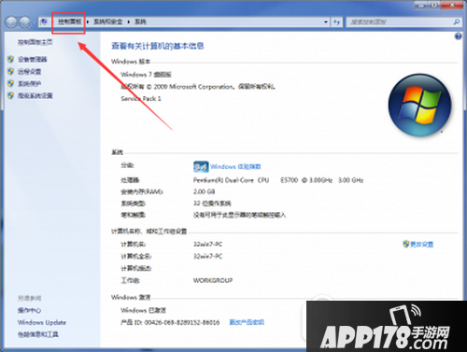Open 控制面板主页 link

click(35, 42)
